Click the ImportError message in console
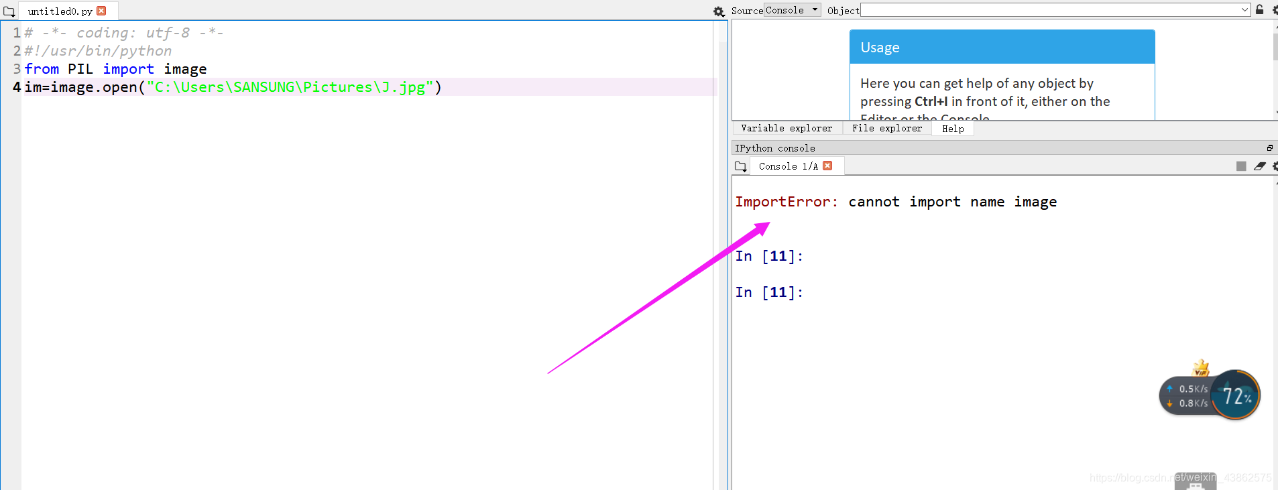 [x=896, y=202]
